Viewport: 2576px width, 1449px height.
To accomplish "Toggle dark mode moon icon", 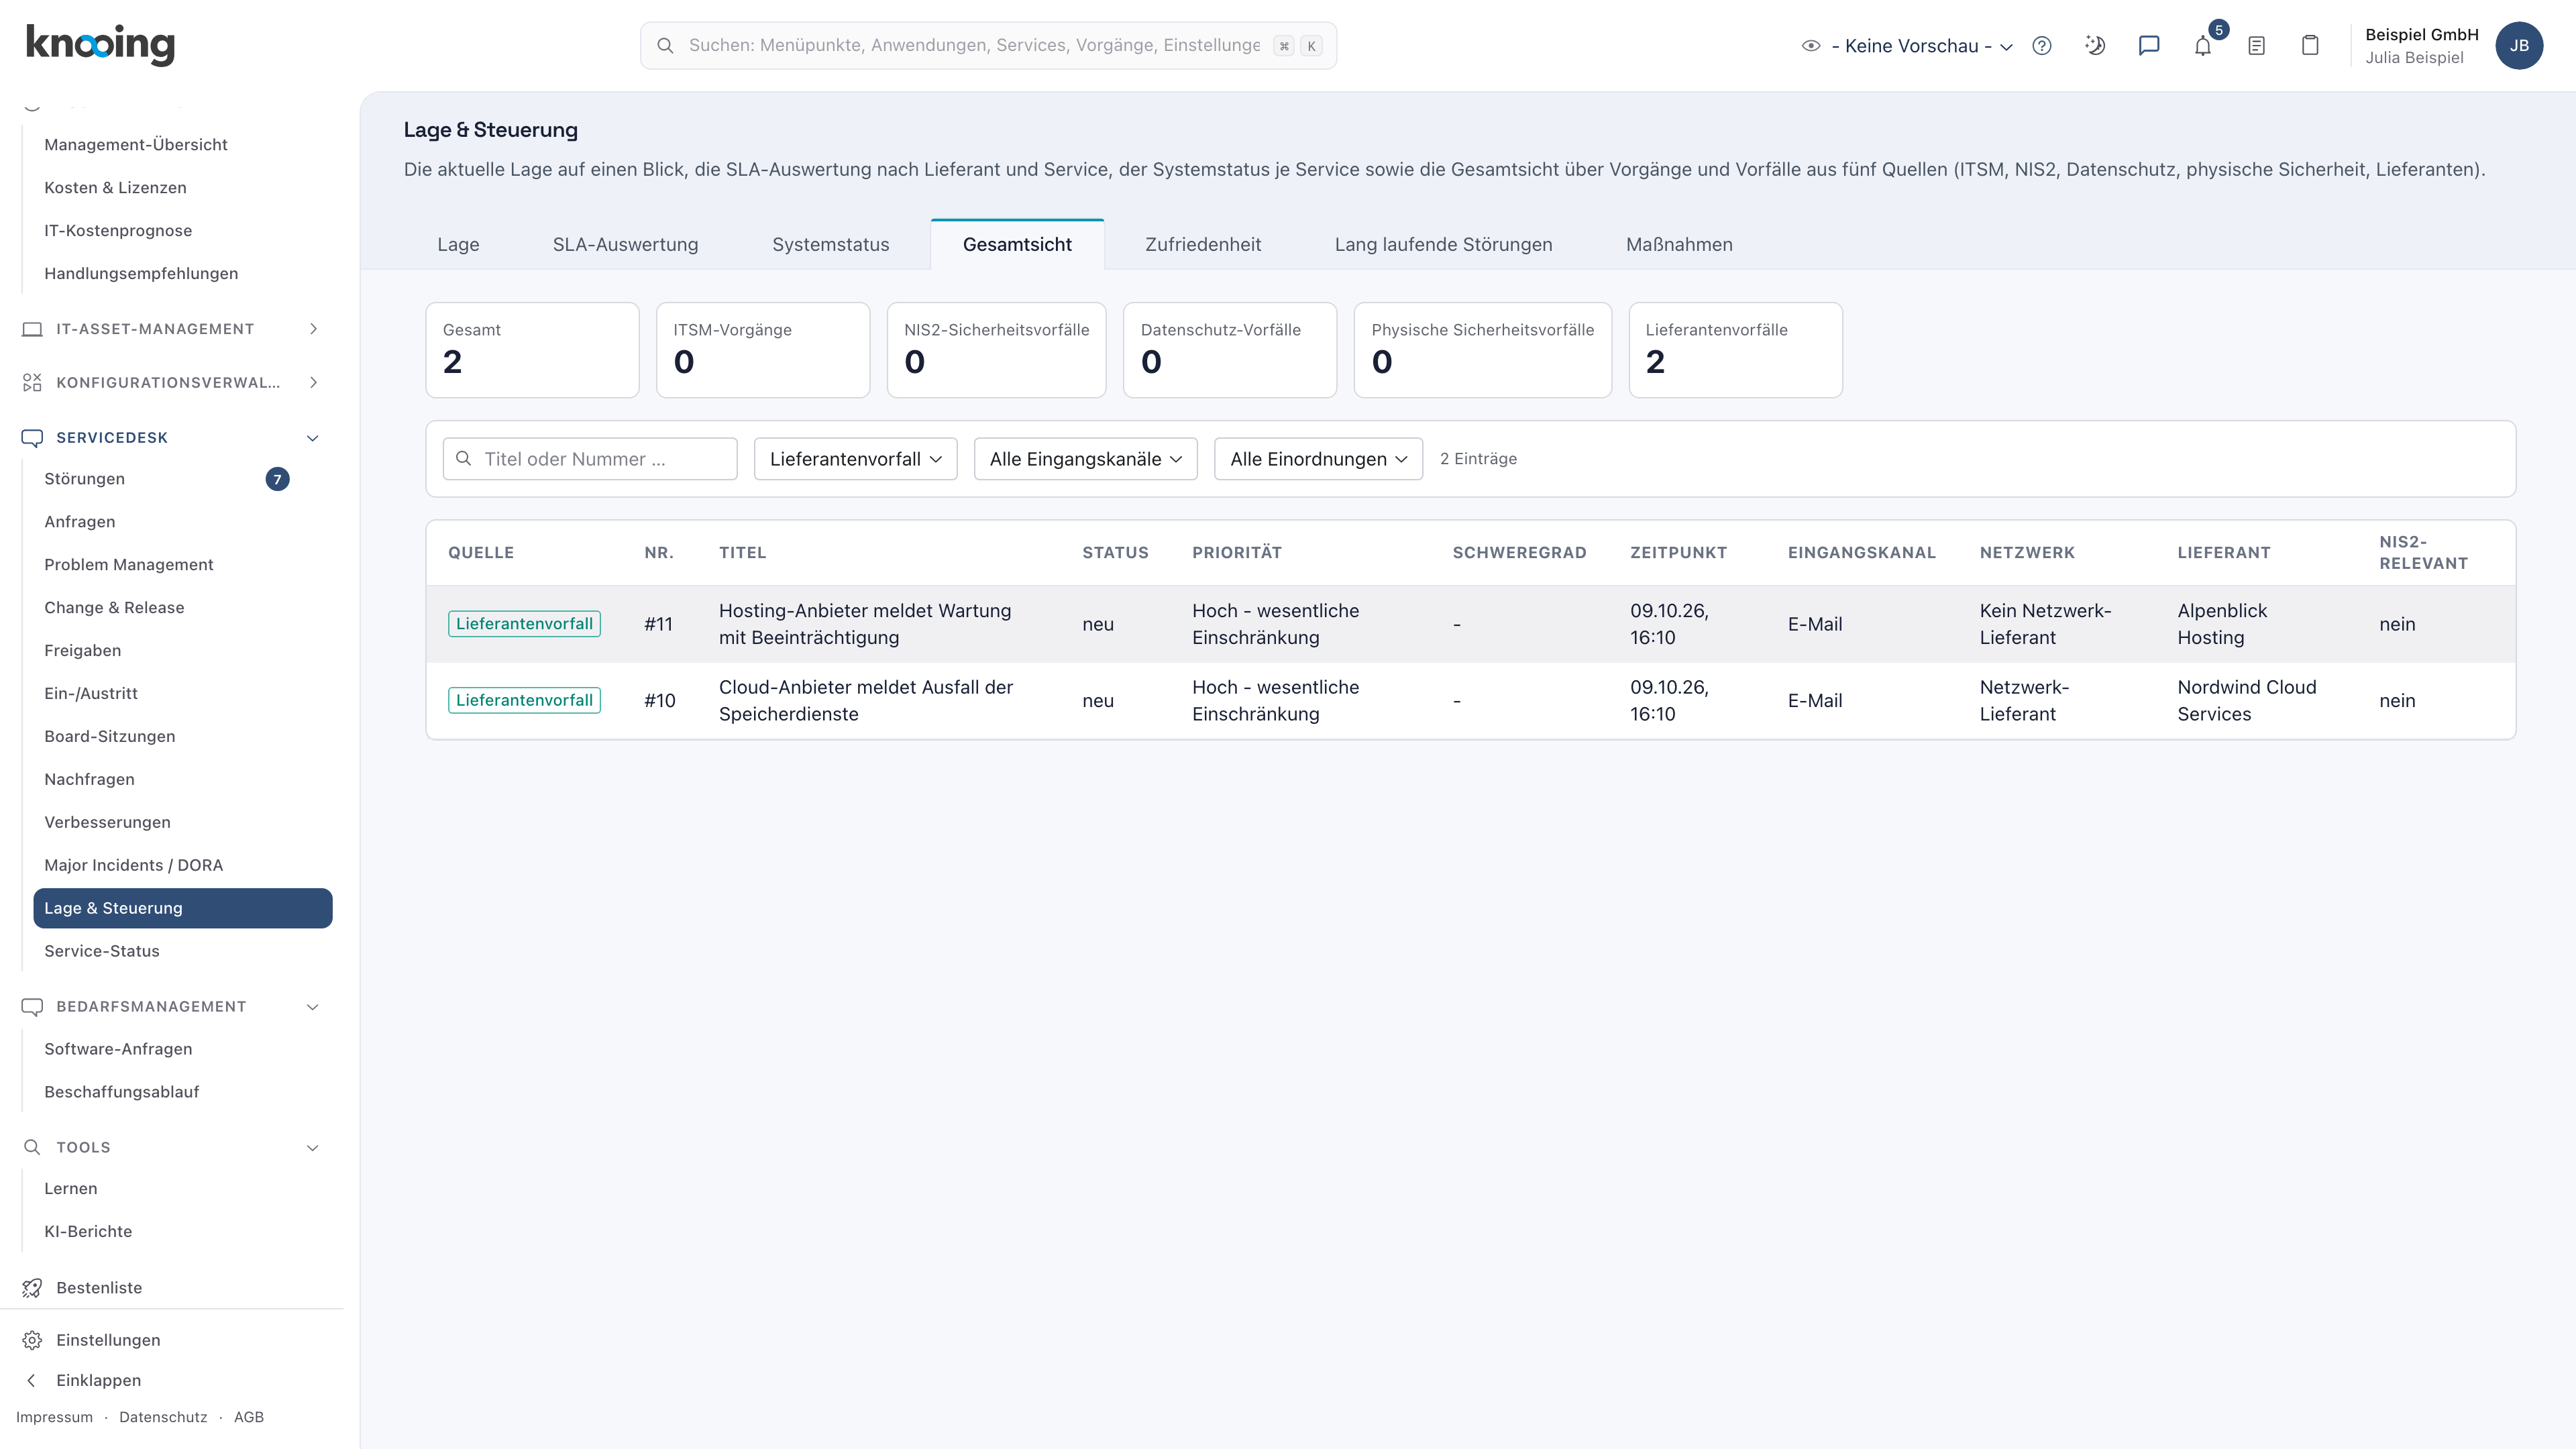I will point(2095,46).
